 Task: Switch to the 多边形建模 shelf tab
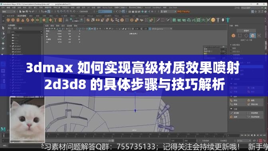22,16
